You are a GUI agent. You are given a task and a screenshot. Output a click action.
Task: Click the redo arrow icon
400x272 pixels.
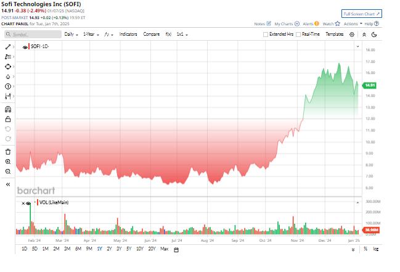pyautogui.click(x=8, y=139)
